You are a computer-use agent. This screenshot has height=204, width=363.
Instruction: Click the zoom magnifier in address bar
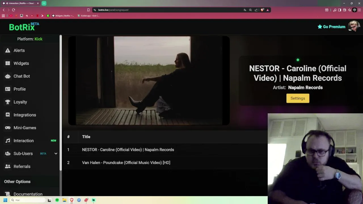[x=250, y=10]
